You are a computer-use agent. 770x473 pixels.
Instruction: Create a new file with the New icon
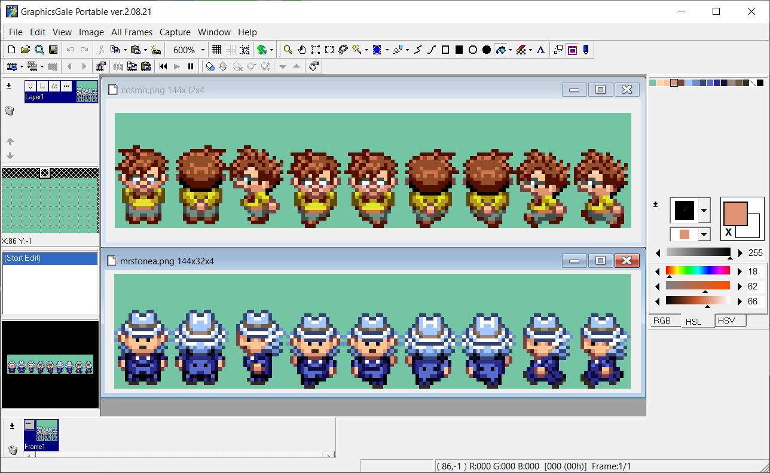[11, 50]
